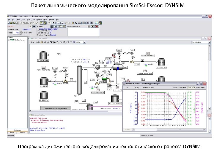Click the red X icon in Active Malfunctions
This screenshot has height=160, width=214.
(97, 27)
